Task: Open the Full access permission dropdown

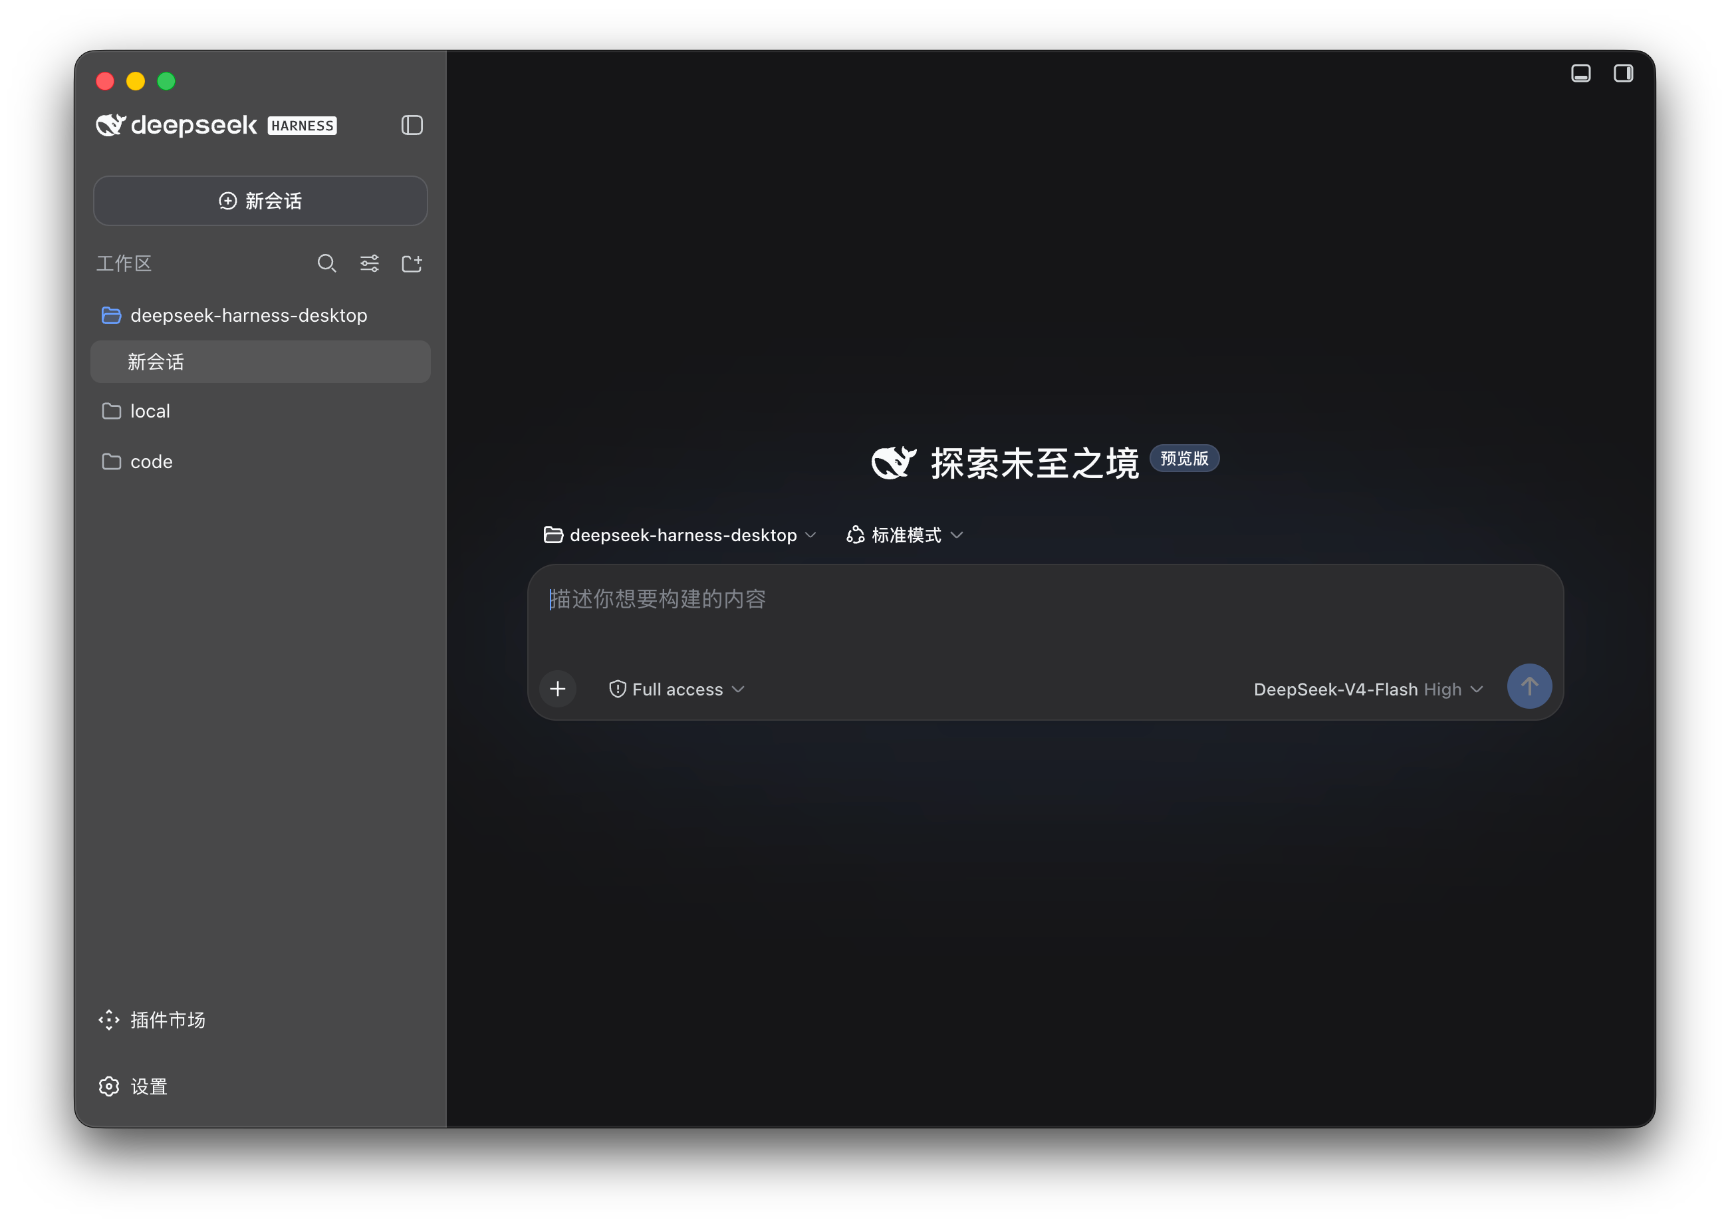Action: tap(677, 689)
